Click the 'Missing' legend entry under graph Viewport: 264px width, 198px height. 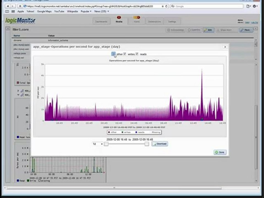click(x=155, y=132)
